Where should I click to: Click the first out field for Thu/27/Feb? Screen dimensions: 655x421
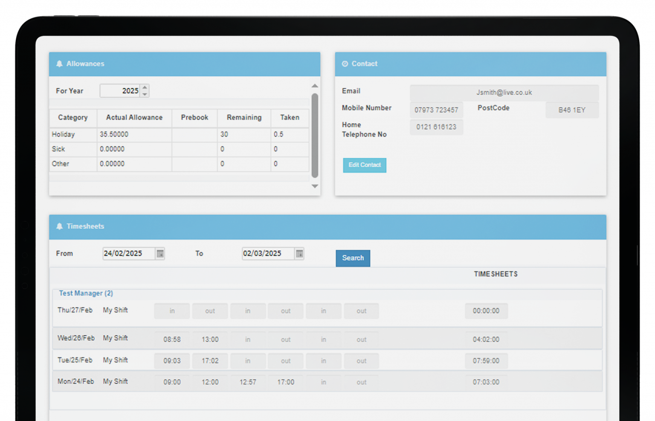[210, 311]
